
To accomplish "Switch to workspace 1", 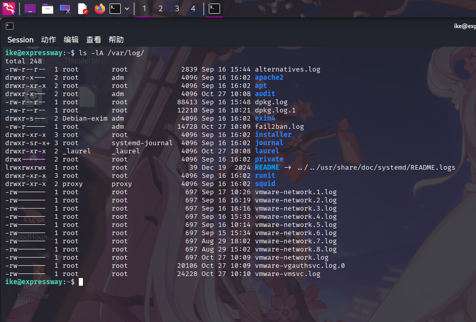I will 144,9.
